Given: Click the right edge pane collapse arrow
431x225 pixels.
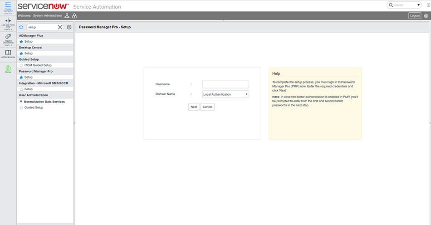Looking at the screenshot, I should tap(430, 123).
